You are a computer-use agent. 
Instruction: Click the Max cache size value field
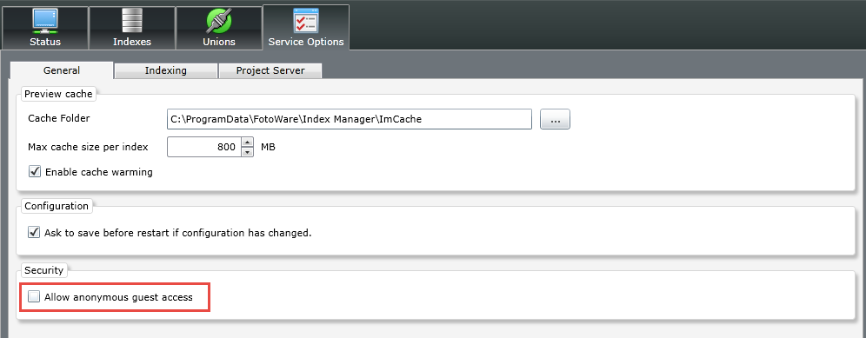coord(203,148)
